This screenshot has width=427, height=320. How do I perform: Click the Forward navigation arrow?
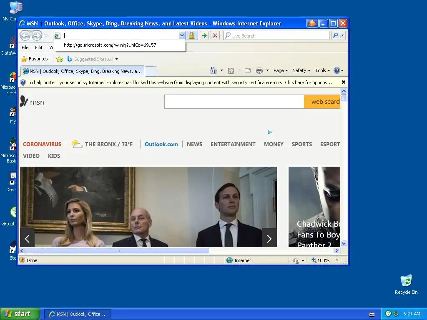(x=37, y=35)
